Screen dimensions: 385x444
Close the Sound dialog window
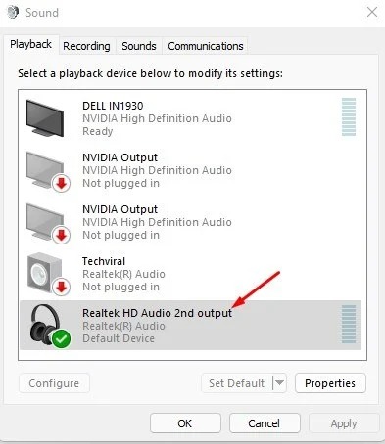[372, 13]
